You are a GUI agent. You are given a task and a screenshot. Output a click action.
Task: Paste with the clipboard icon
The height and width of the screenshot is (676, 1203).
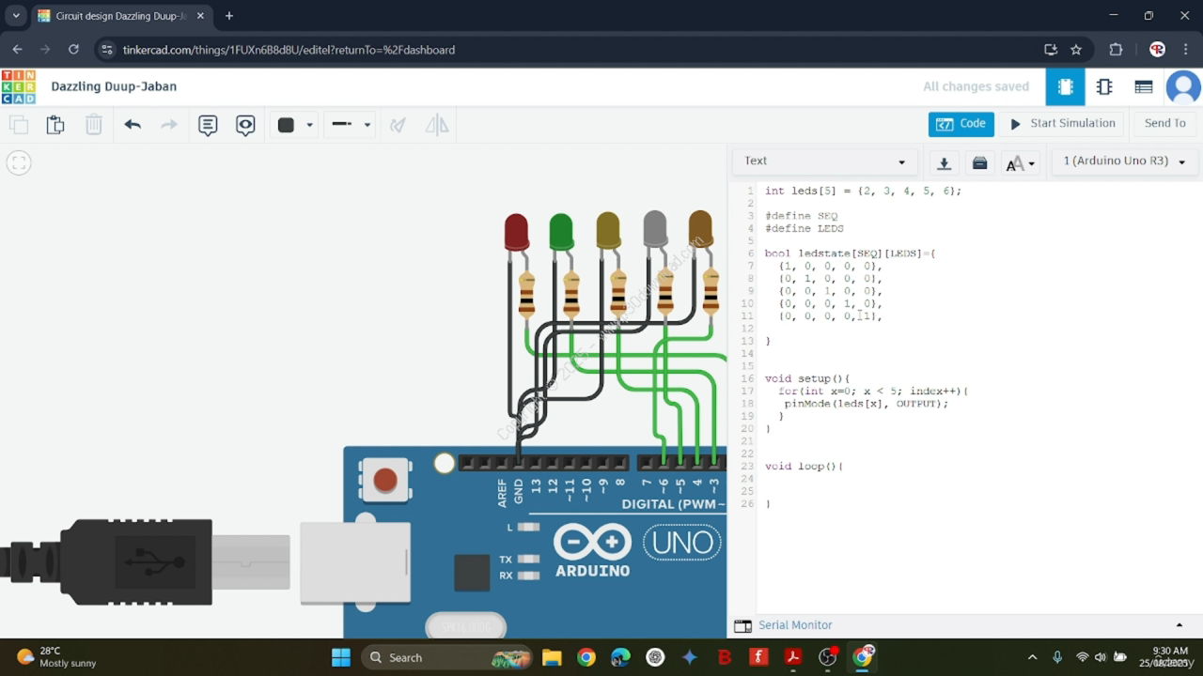pyautogui.click(x=55, y=125)
